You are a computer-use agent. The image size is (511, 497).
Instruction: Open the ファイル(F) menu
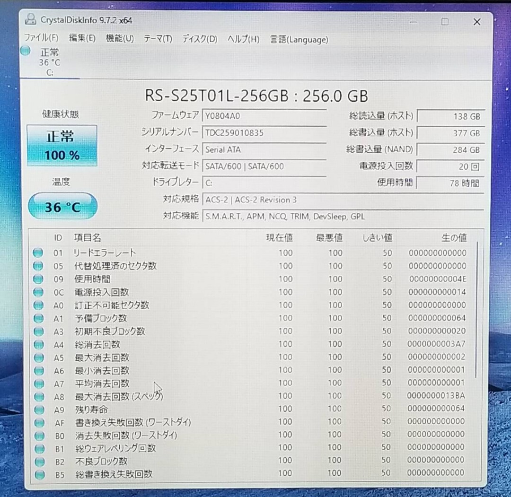[x=41, y=39]
